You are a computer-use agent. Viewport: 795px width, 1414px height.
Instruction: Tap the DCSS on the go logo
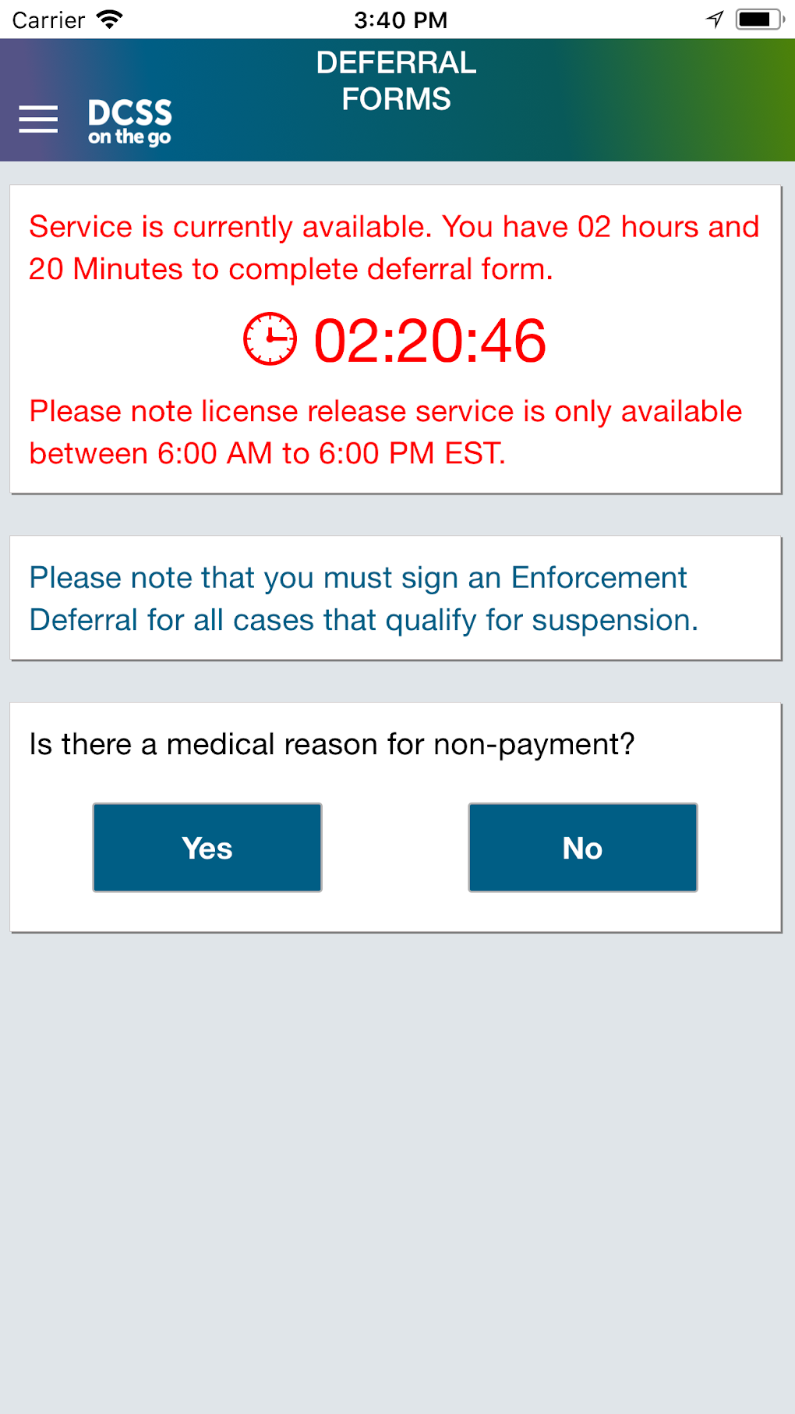[129, 122]
